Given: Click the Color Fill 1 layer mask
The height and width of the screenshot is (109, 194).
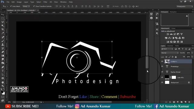Looking at the screenshot, I should pyautogui.click(x=174, y=78).
